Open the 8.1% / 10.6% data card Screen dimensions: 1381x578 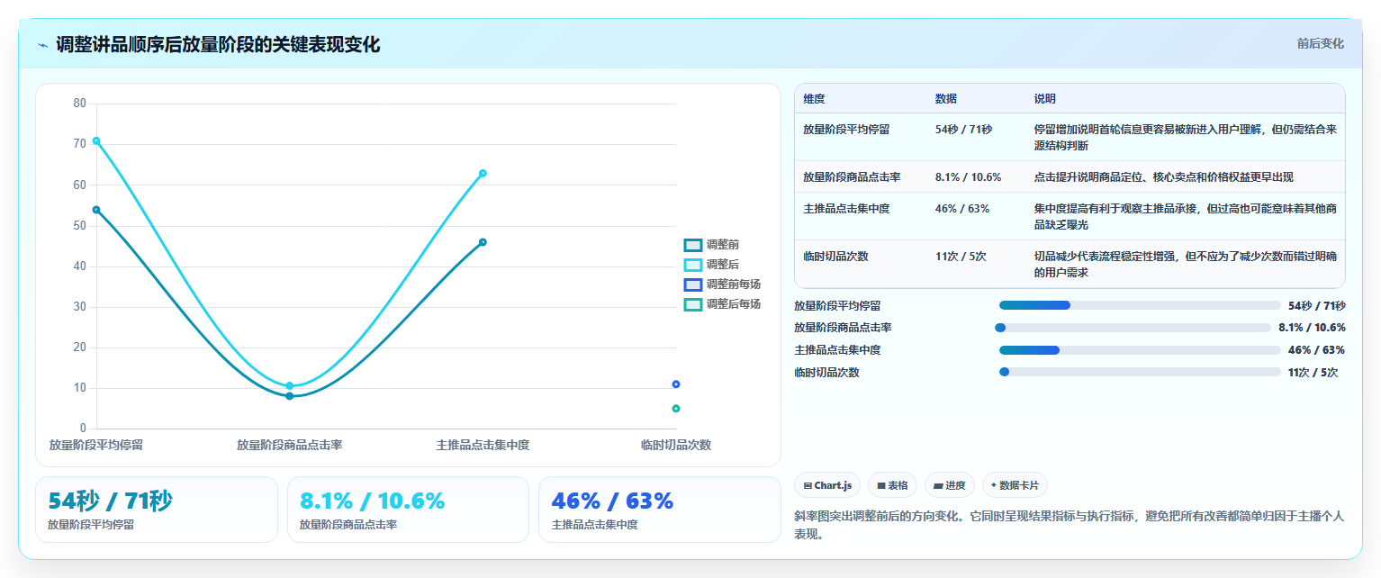408,510
